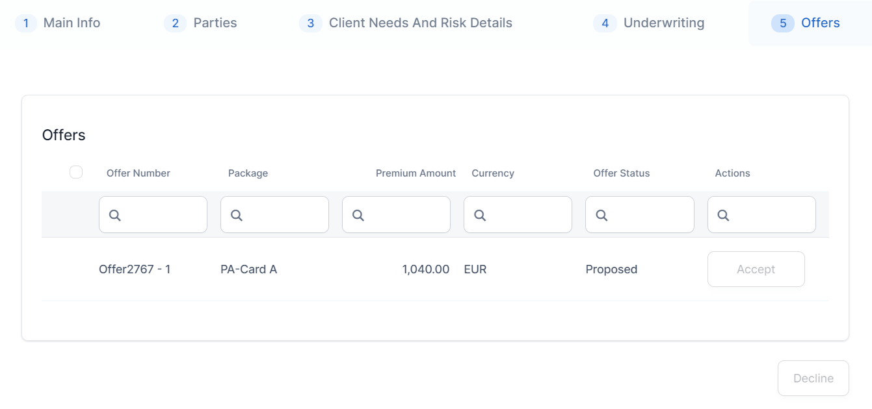Click search icon in Currency filter
Viewport: 872px width, 409px height.
480,216
